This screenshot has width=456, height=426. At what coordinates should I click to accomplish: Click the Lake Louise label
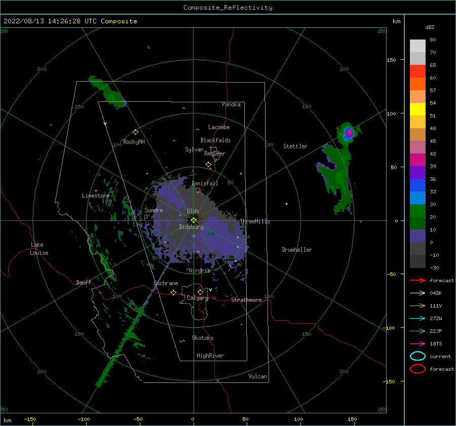coord(39,249)
